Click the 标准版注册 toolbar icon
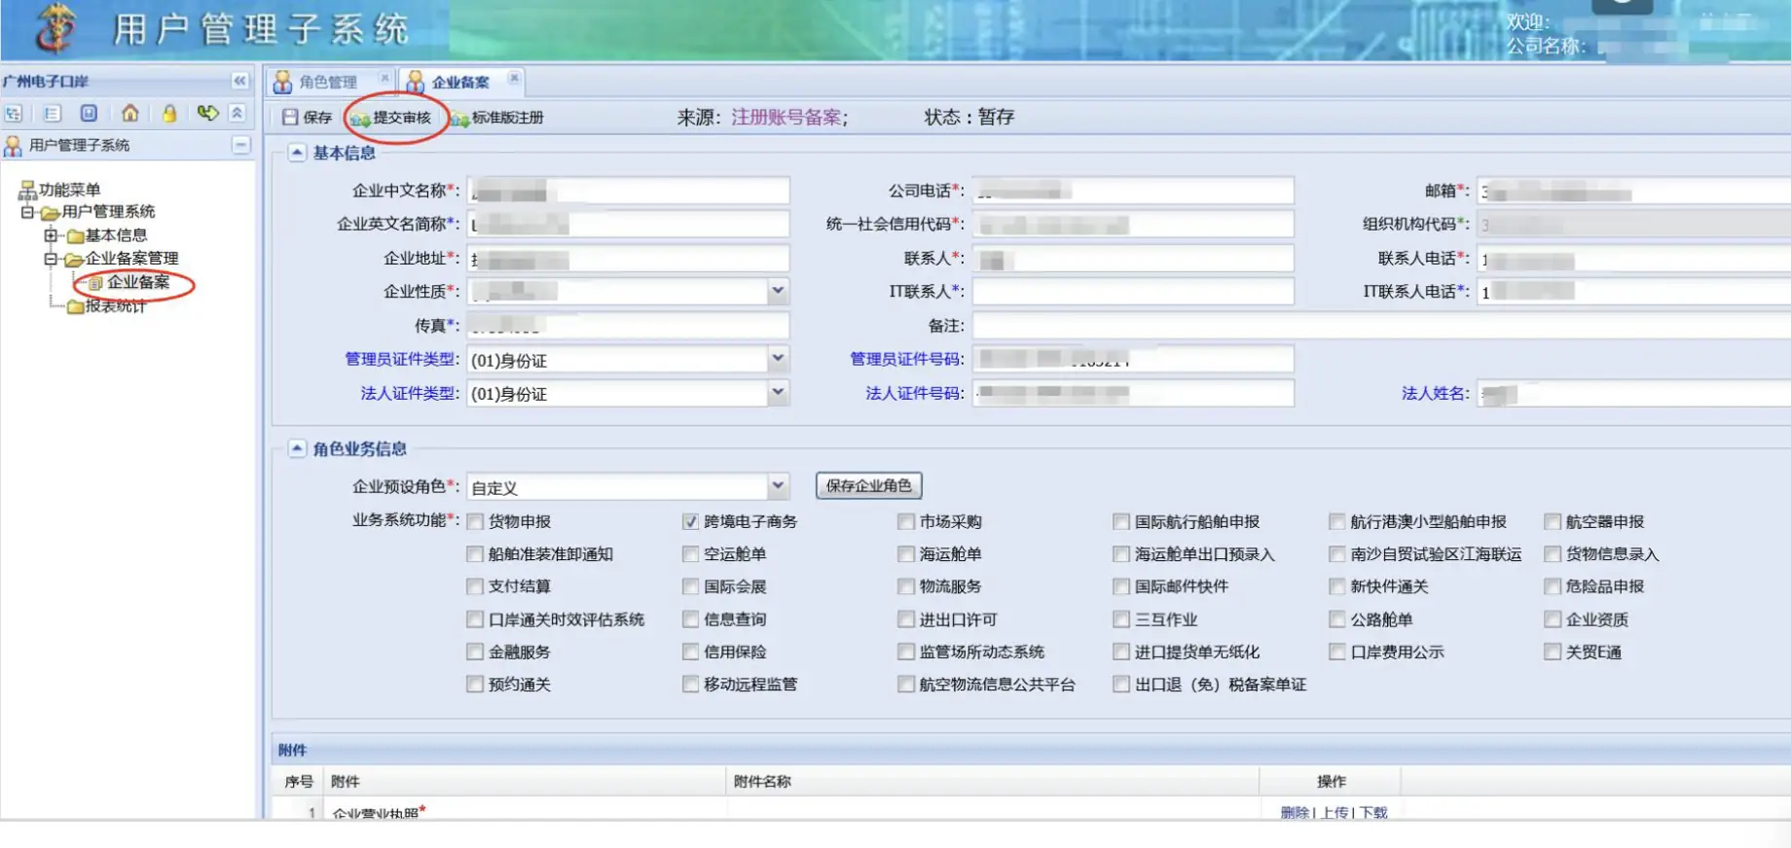Image resolution: width=1791 pixels, height=848 pixels. 459,119
